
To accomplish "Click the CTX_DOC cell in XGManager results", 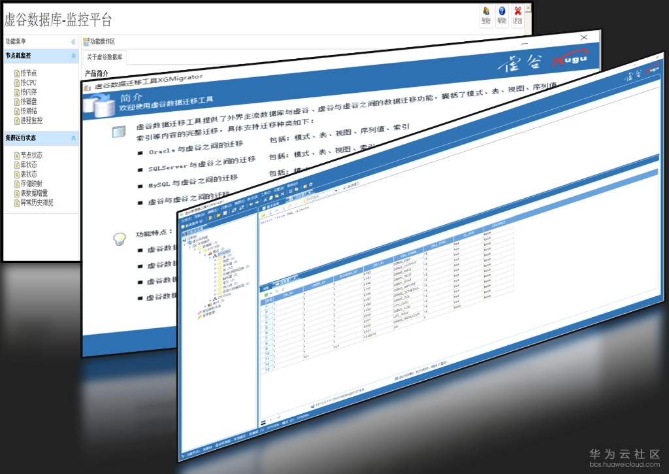I will tap(400, 303).
